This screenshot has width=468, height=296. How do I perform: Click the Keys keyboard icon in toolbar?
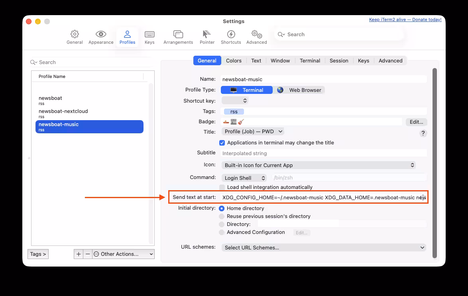point(149,35)
